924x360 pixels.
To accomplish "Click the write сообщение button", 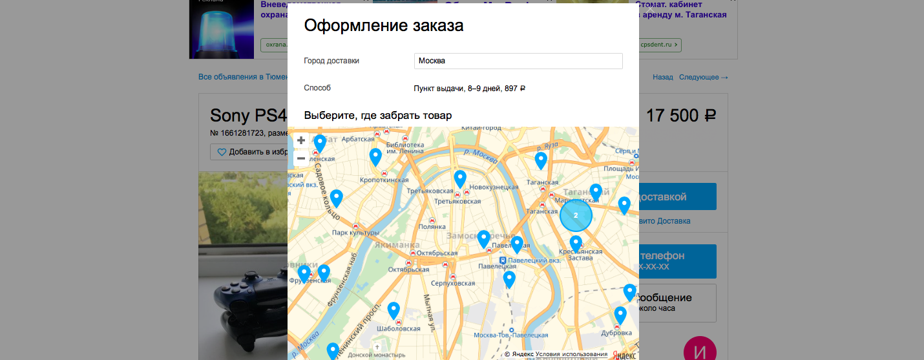I will 677,302.
